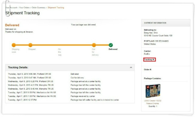Open the LEGO Creator box thumbnail
The height and width of the screenshot is (117, 195).
(x=153, y=91)
